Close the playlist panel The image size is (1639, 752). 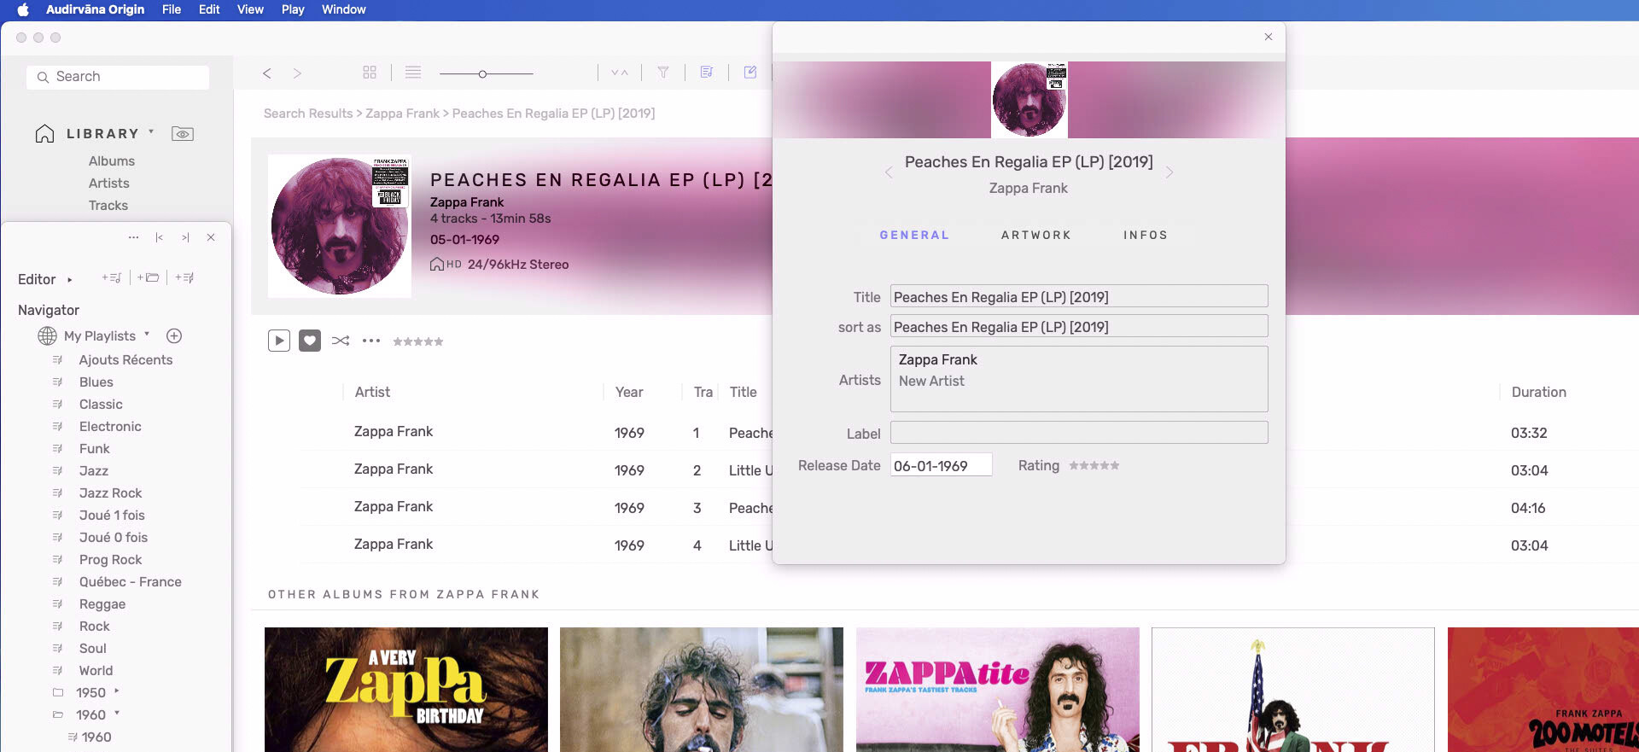211,237
